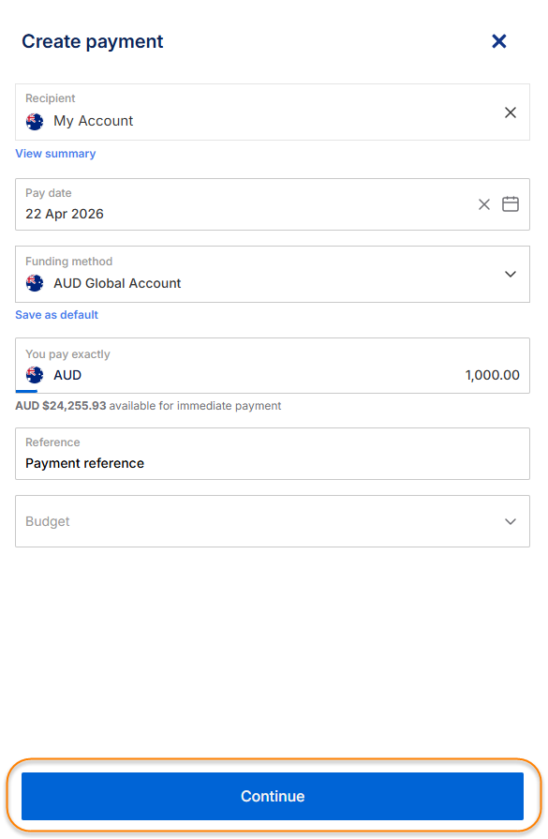Click the recipient Australian flag icon
The width and height of the screenshot is (548, 839).
(35, 122)
